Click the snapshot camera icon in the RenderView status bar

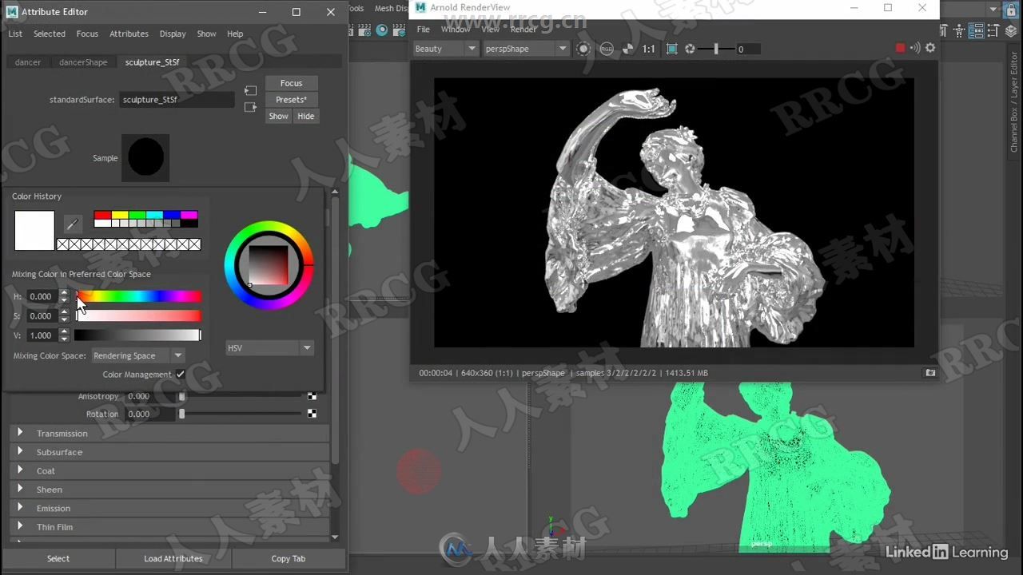(x=930, y=373)
